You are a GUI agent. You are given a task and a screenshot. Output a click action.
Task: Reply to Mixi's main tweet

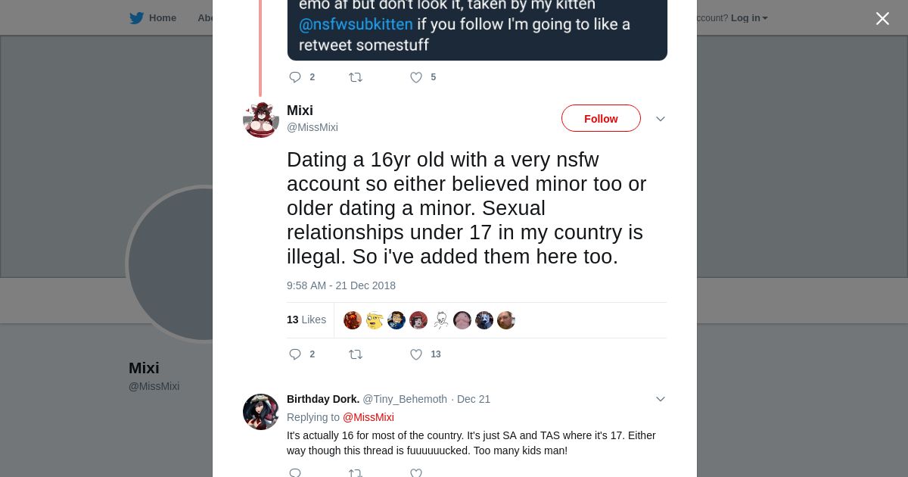[295, 354]
